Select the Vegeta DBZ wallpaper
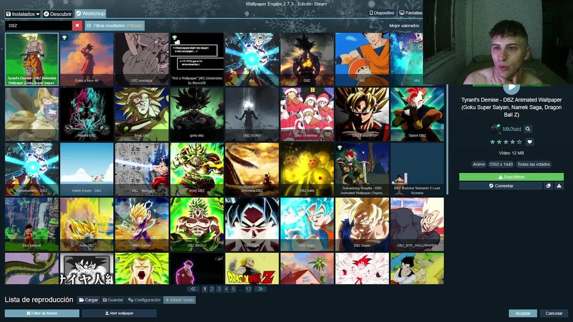This screenshot has height=322, width=573. click(87, 114)
